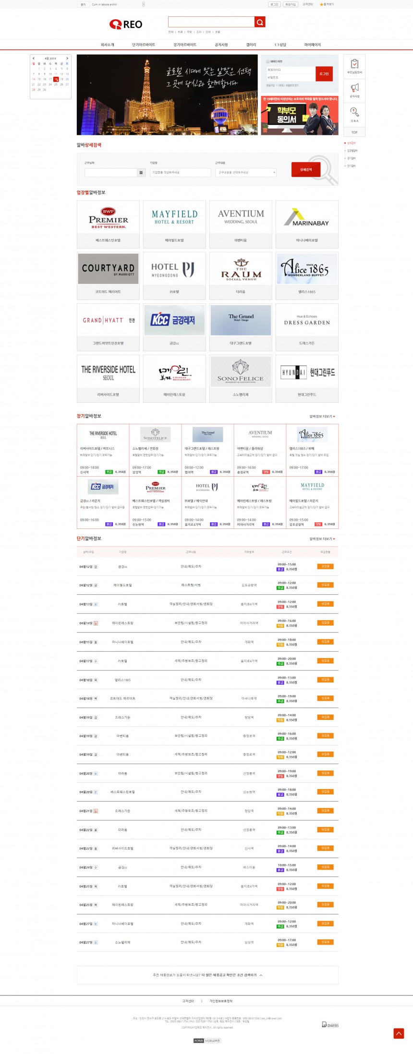Screen dimensions: 413x1054
Task: Select highlighted date 18 in calendar
Action: (56, 79)
